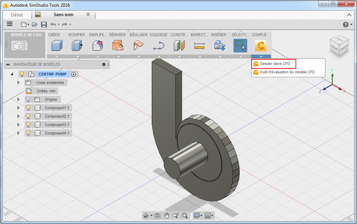Click the ViewCube DROITE face
Screen dimensions: 357x224
coord(344,48)
